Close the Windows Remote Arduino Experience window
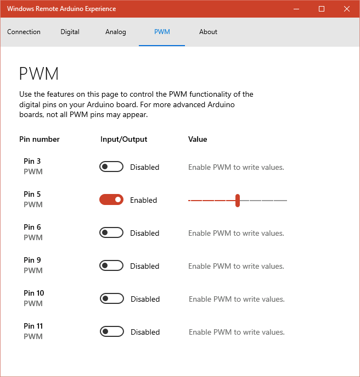The image size is (360, 377). [346, 9]
